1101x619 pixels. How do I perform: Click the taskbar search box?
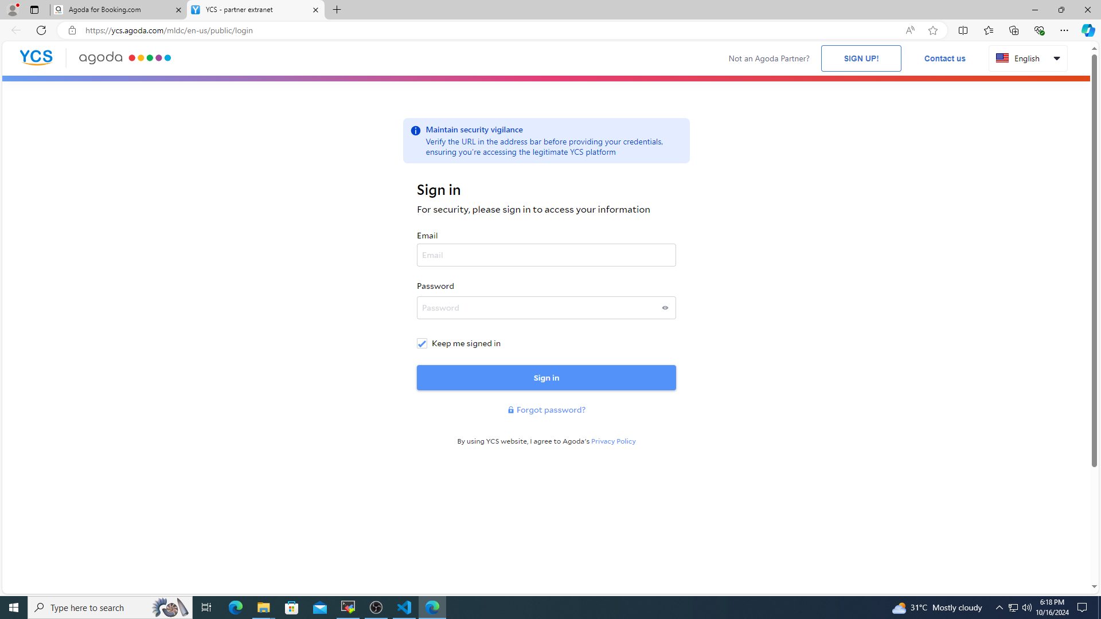[x=110, y=608]
